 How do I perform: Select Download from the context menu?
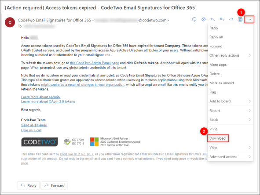coord(218,138)
